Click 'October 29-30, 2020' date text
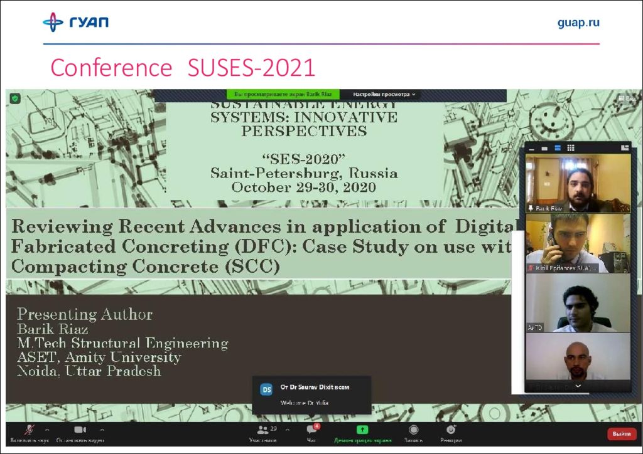This screenshot has height=454, width=643. [304, 187]
